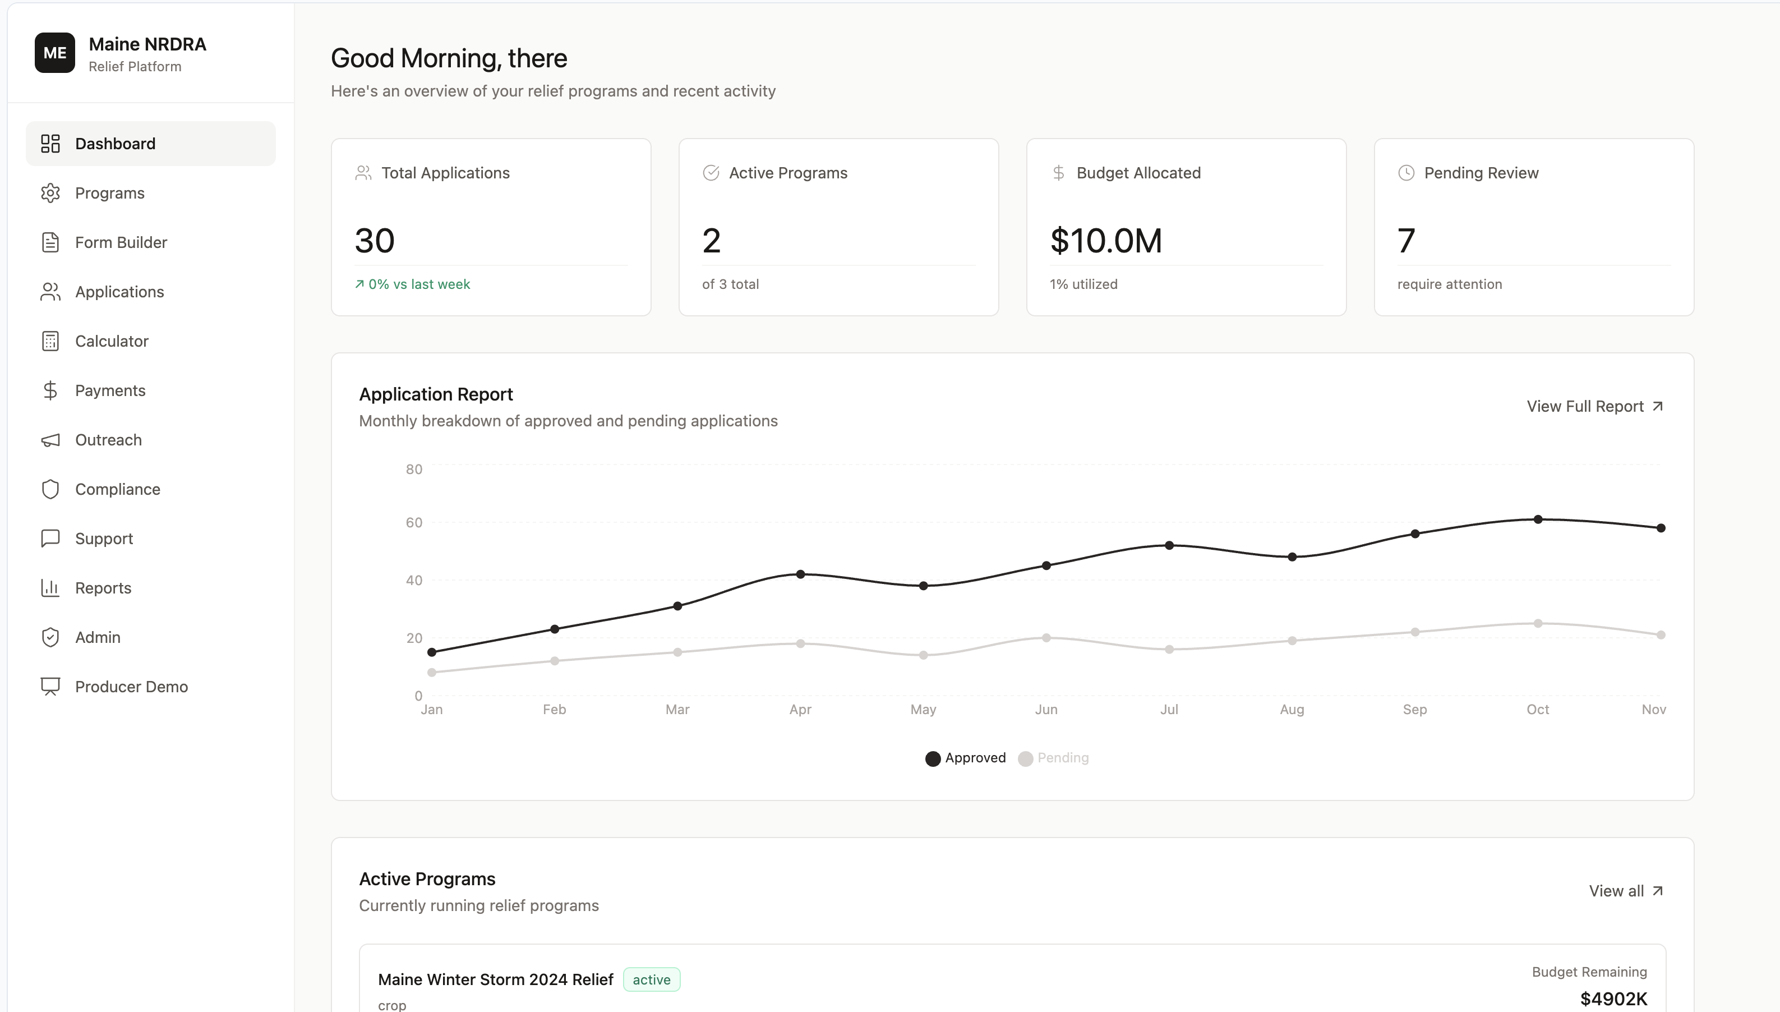The width and height of the screenshot is (1780, 1012).
Task: Click the Outreach megaphone icon
Action: point(50,440)
